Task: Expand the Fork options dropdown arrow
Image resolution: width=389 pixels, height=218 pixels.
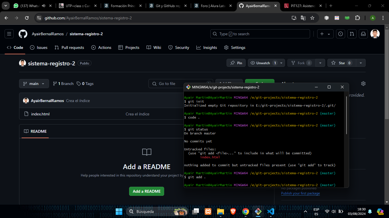Action: point(320,63)
